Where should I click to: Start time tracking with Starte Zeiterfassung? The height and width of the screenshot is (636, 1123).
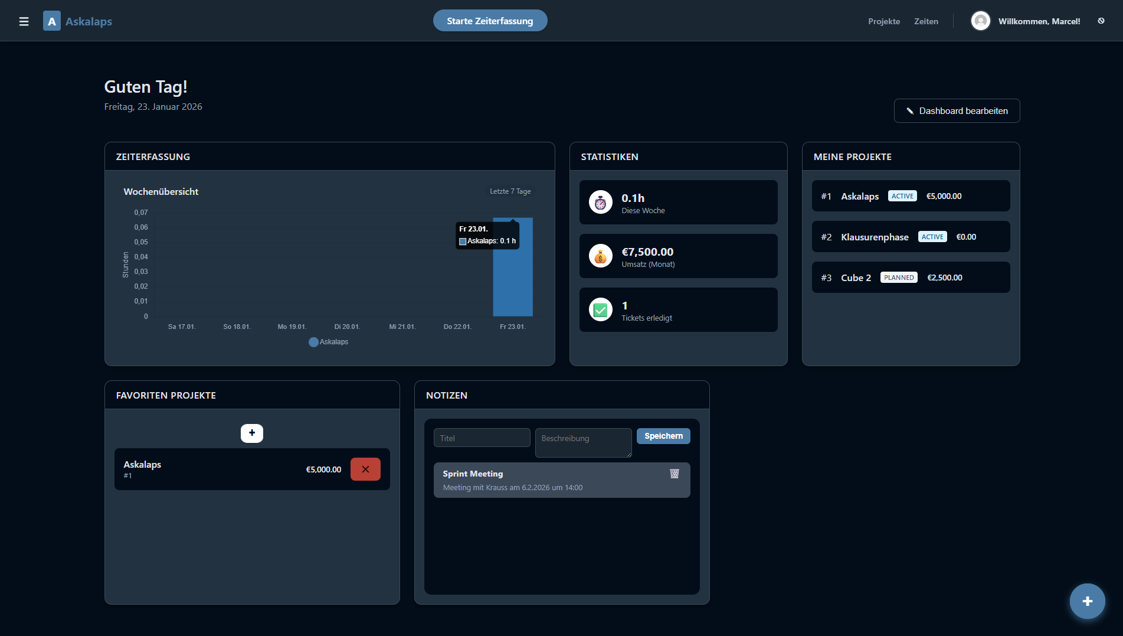click(490, 20)
